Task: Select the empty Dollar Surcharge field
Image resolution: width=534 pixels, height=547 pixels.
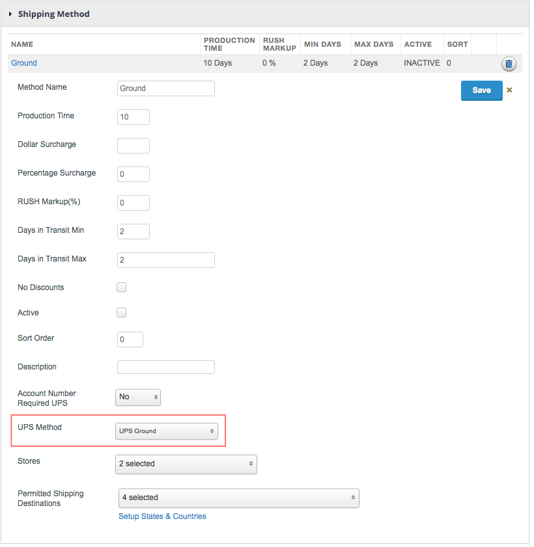Action: [133, 146]
